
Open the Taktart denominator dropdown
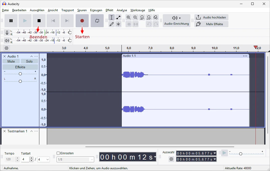[44, 160]
